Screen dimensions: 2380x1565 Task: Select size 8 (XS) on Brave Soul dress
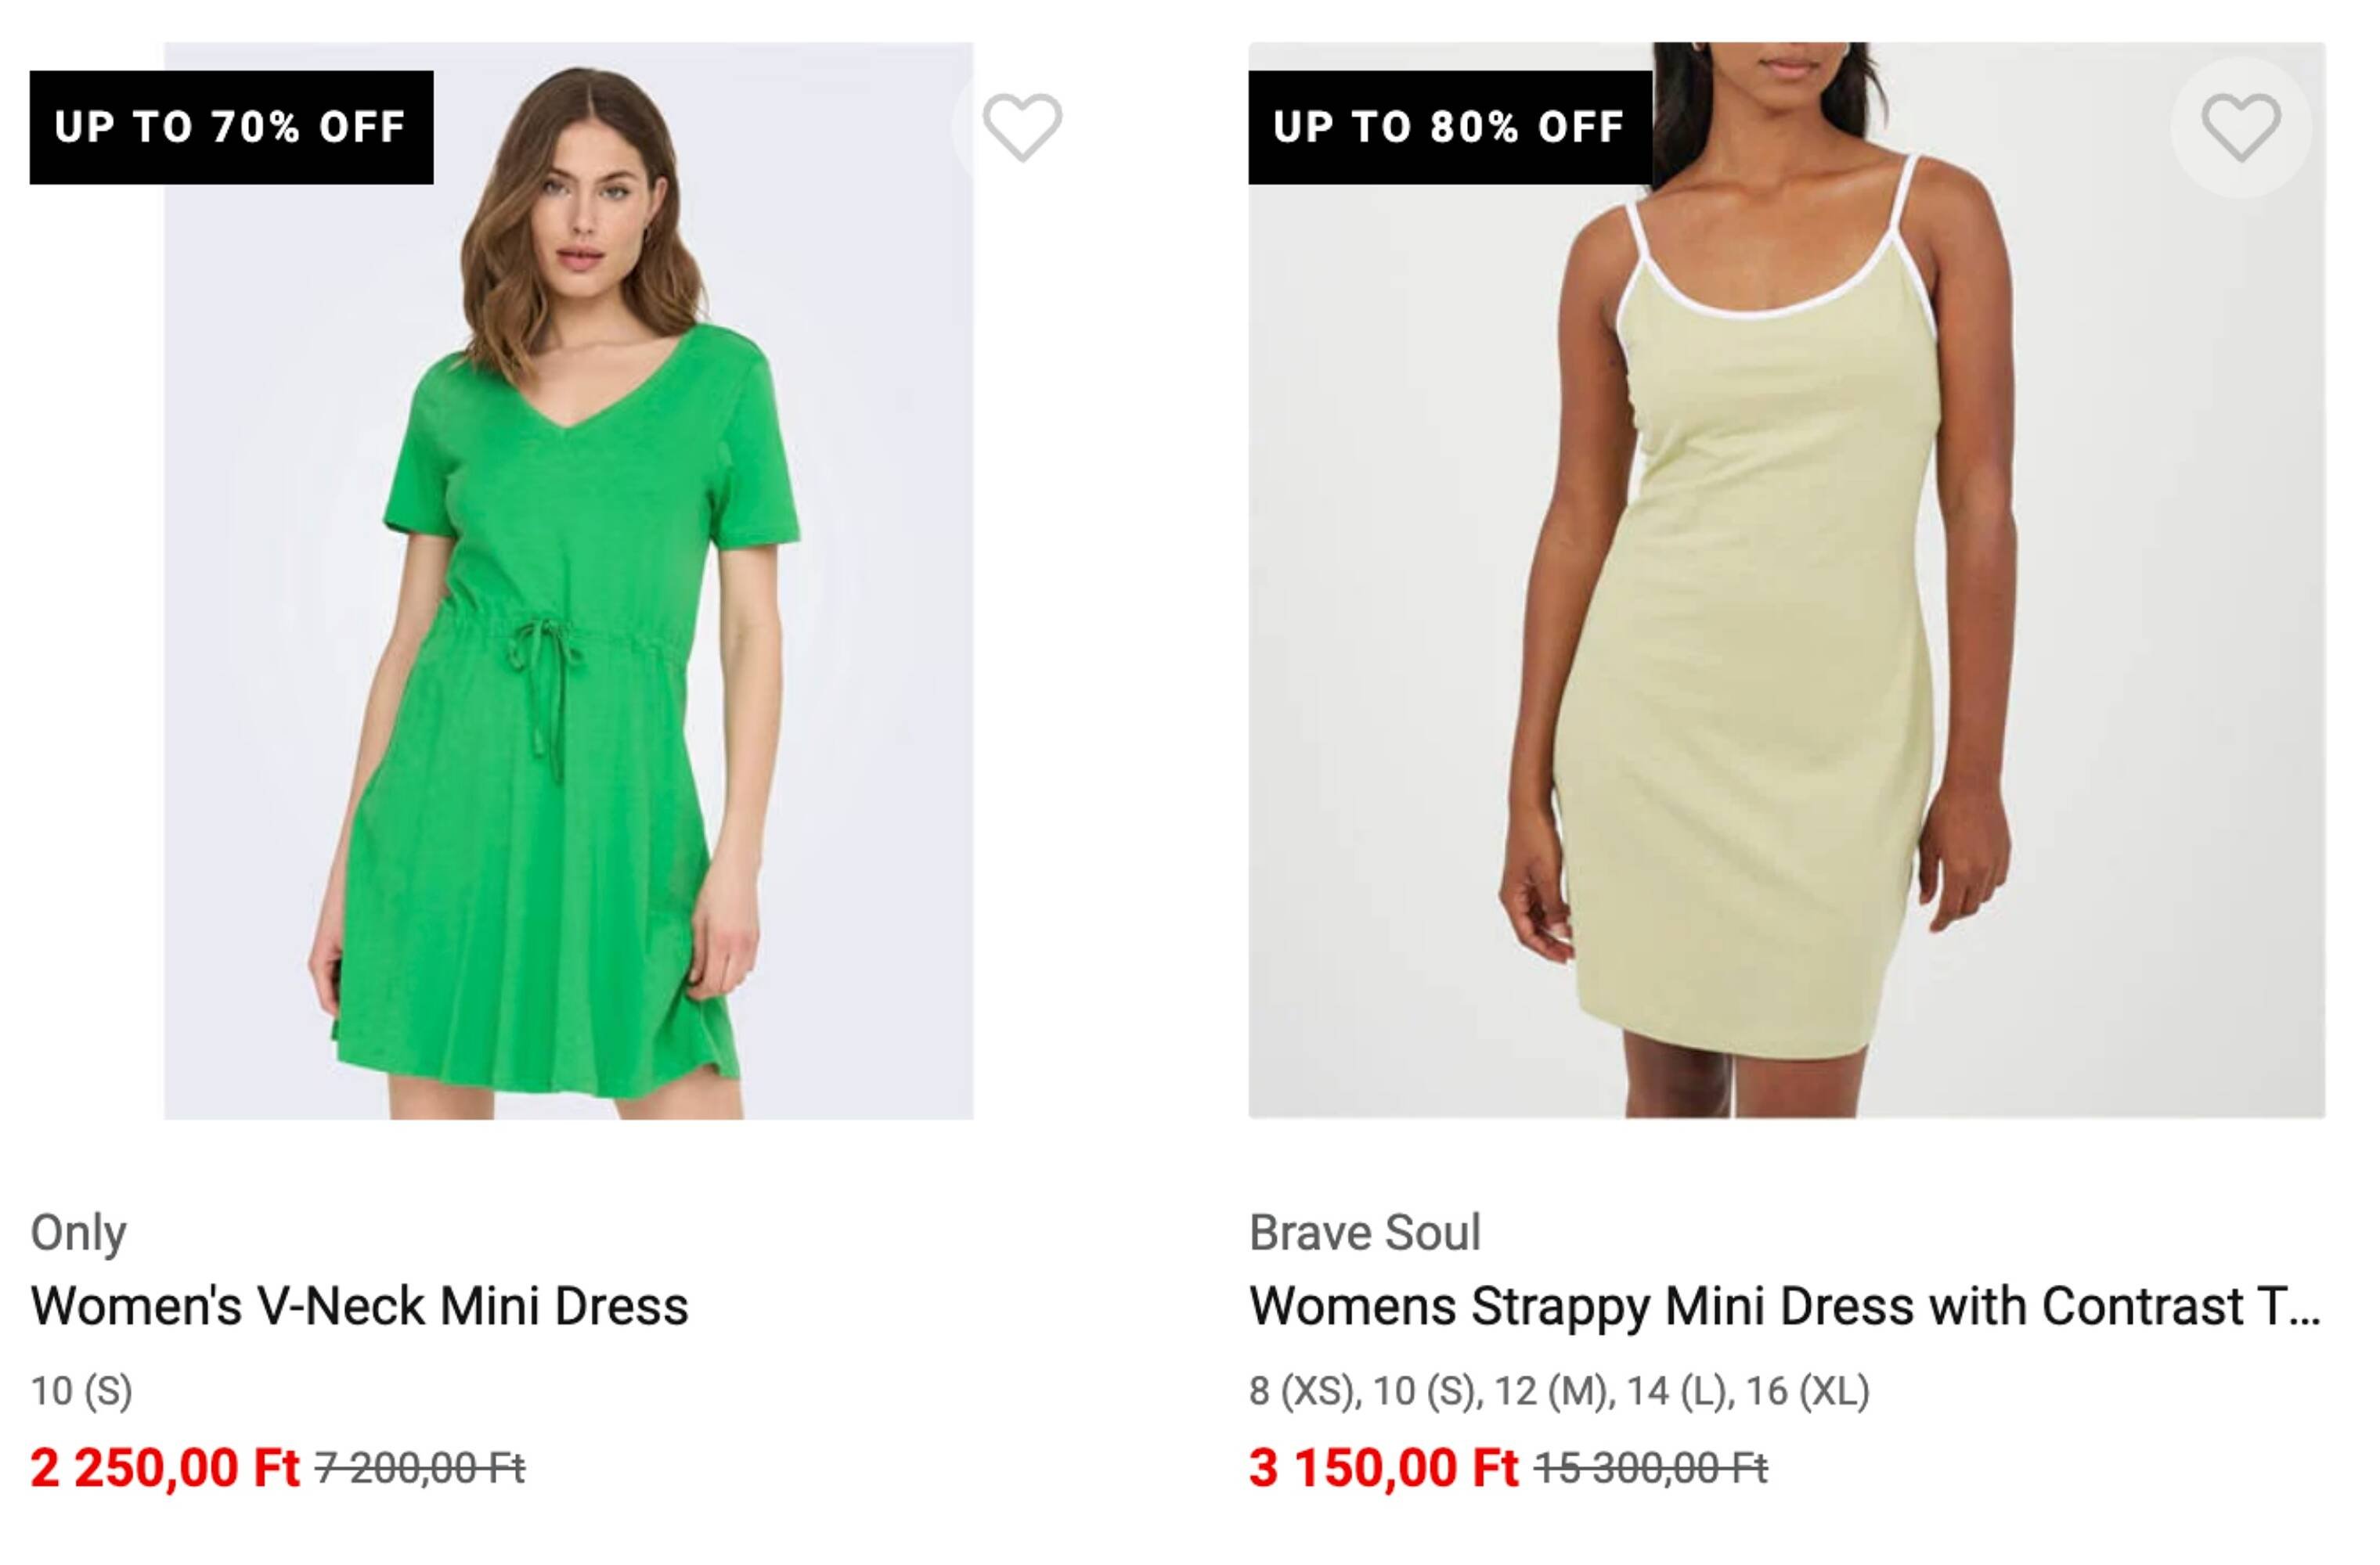pyautogui.click(x=1303, y=1391)
